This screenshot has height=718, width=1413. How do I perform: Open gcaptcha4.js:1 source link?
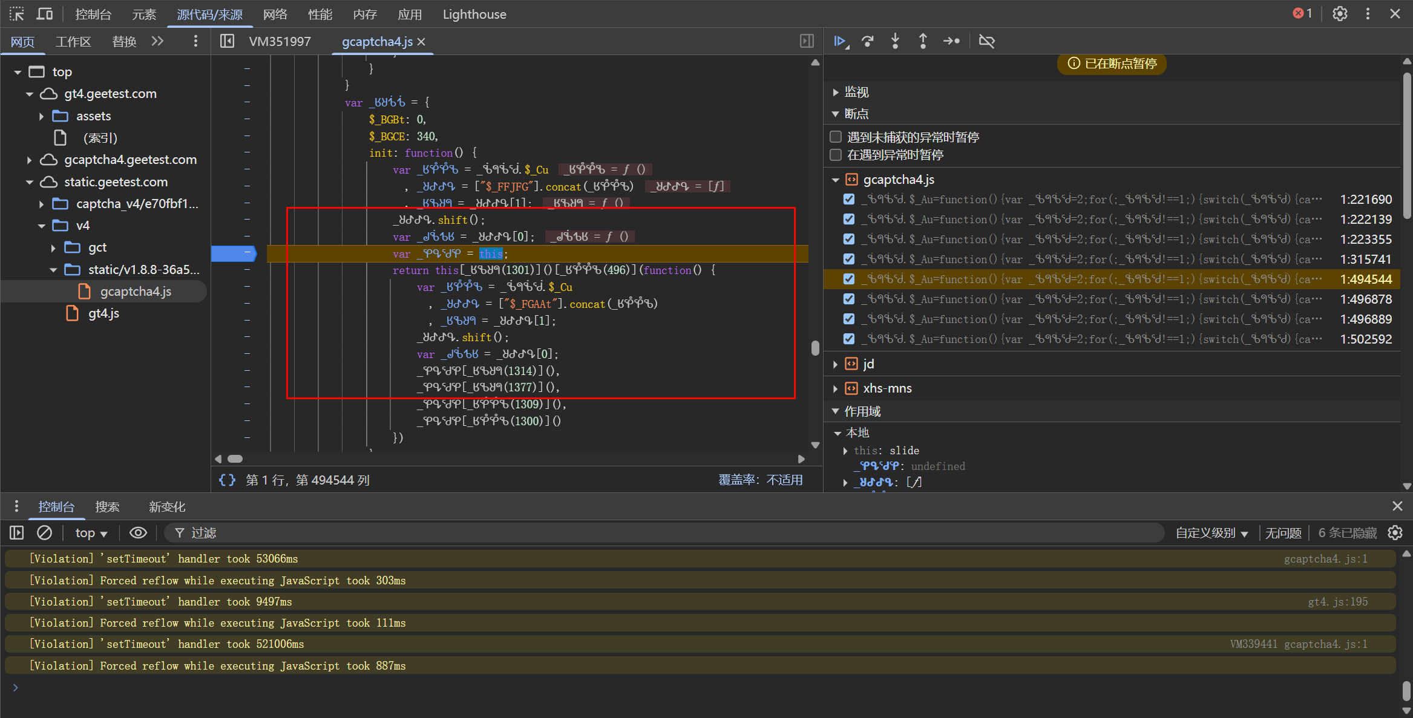click(x=1325, y=559)
